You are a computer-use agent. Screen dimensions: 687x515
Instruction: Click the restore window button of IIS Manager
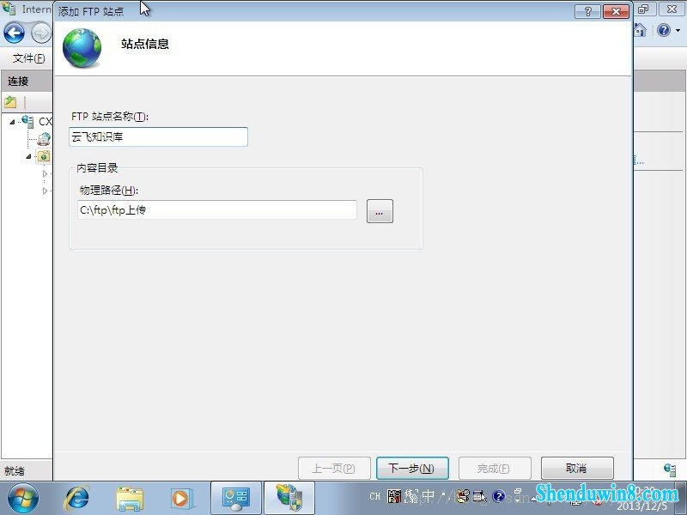click(x=644, y=9)
